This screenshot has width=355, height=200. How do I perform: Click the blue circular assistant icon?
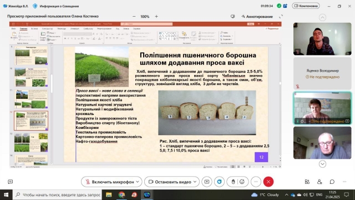click(x=219, y=182)
